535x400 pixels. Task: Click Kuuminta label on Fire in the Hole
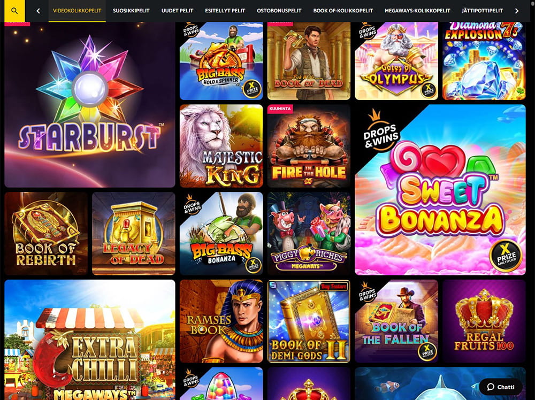(280, 109)
